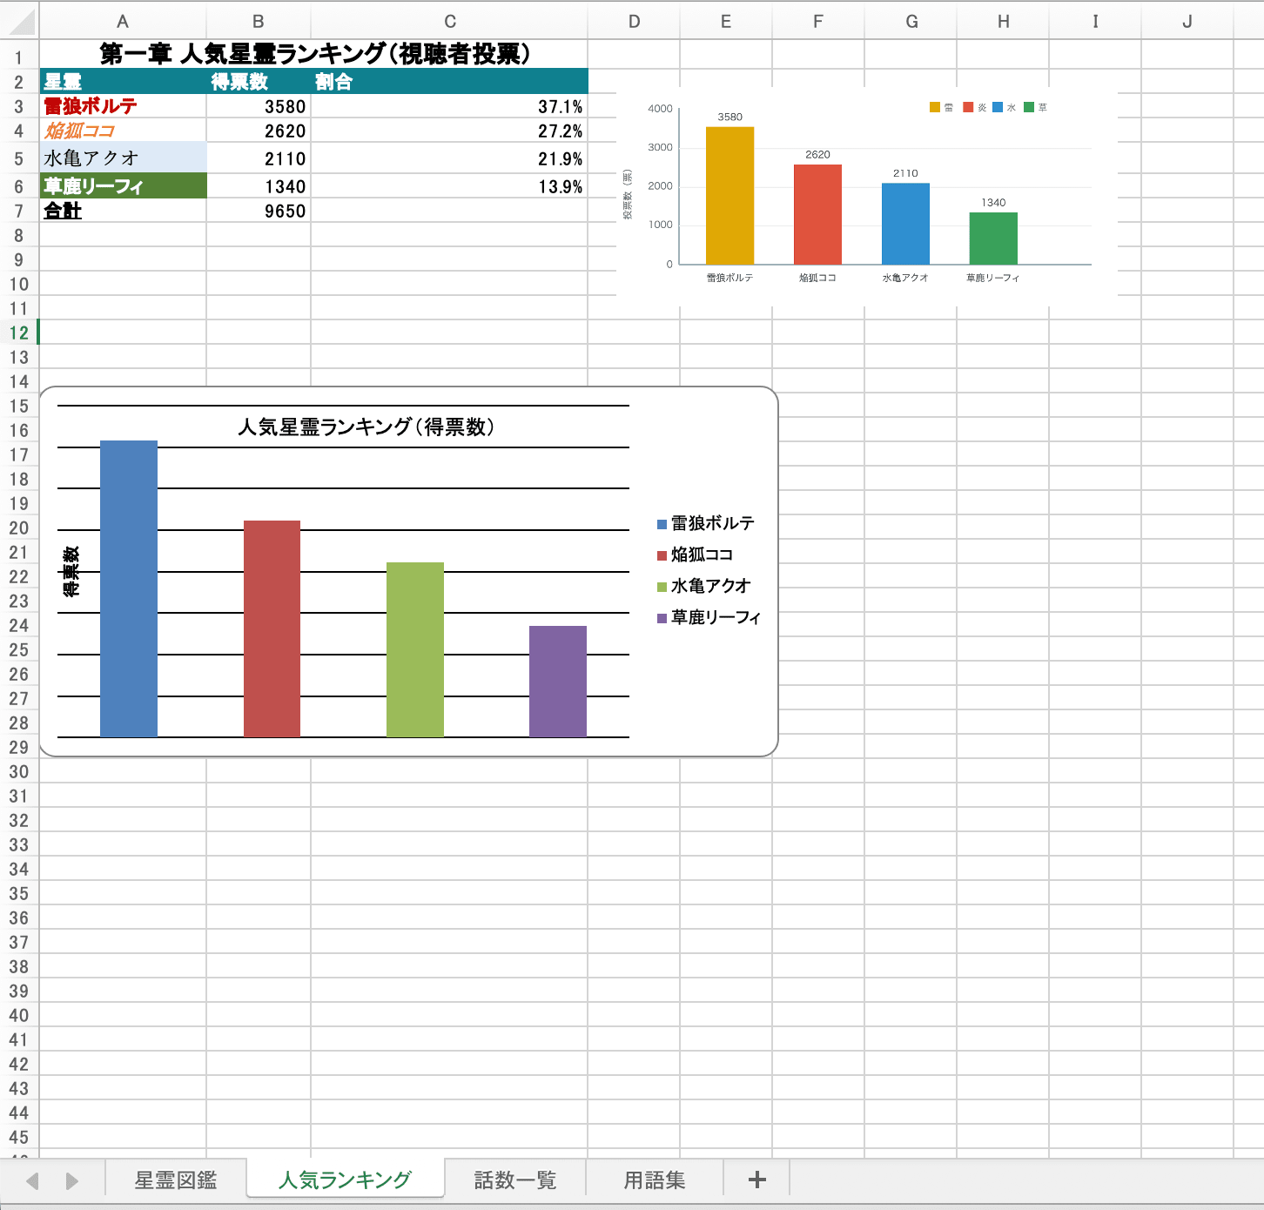Add a new sheet with plus button

tap(756, 1180)
